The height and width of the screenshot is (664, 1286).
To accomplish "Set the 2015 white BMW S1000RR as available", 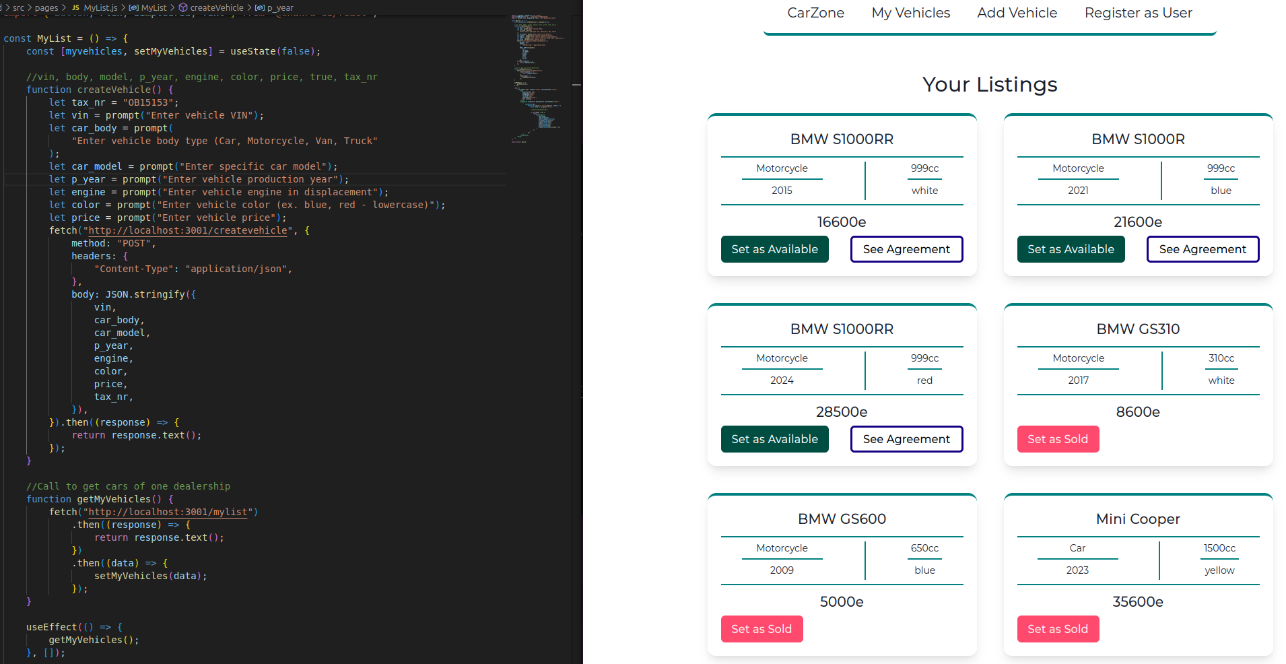I will point(774,249).
